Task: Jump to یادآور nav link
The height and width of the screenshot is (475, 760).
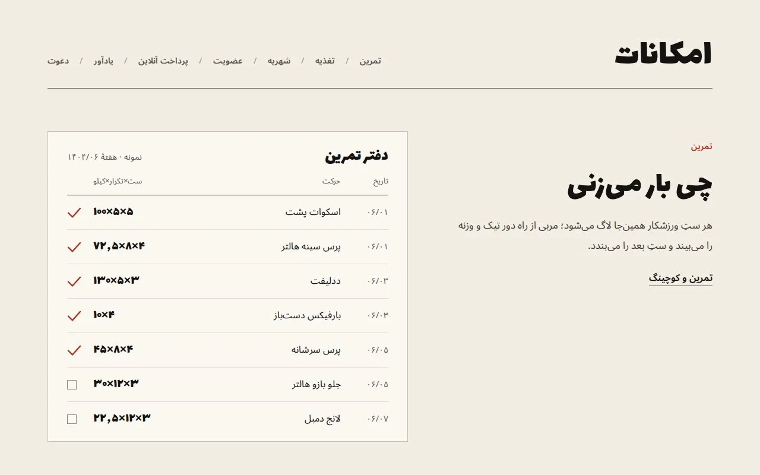Action: pos(103,61)
